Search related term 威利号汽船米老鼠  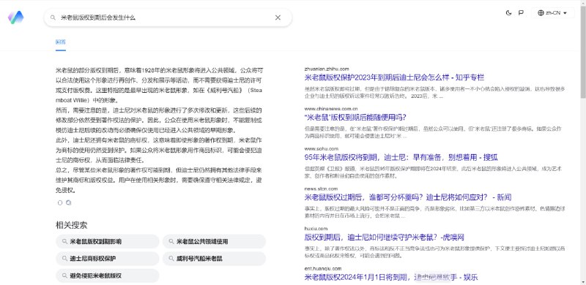[x=214, y=259]
